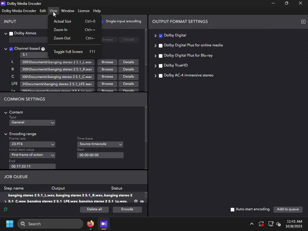The width and height of the screenshot is (308, 231).
Task: Click the muted volume tray icon
Action: tap(279, 224)
